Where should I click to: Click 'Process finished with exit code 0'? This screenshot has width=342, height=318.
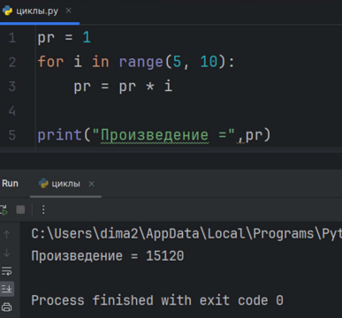[x=157, y=300]
